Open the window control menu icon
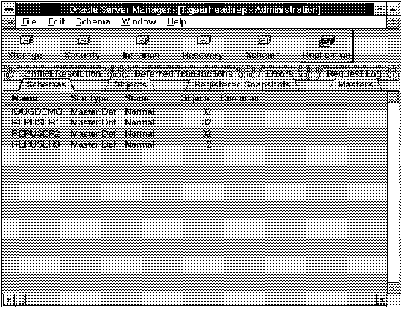407x311 pixels. coord(8,9)
